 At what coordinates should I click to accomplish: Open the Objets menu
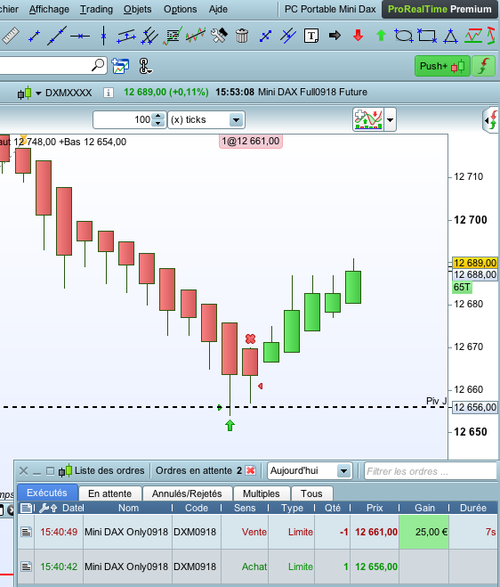138,9
